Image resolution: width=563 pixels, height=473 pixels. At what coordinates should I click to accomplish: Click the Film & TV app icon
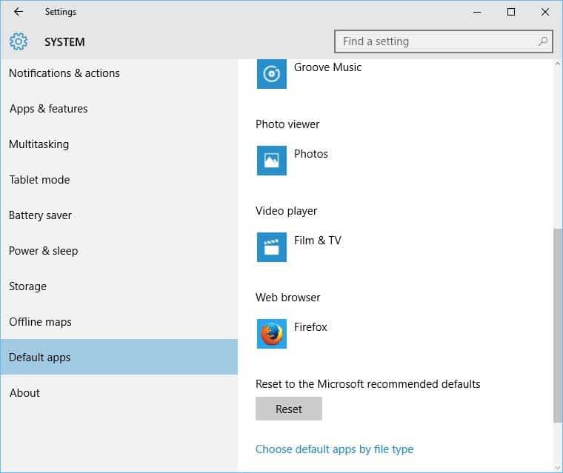pos(271,247)
